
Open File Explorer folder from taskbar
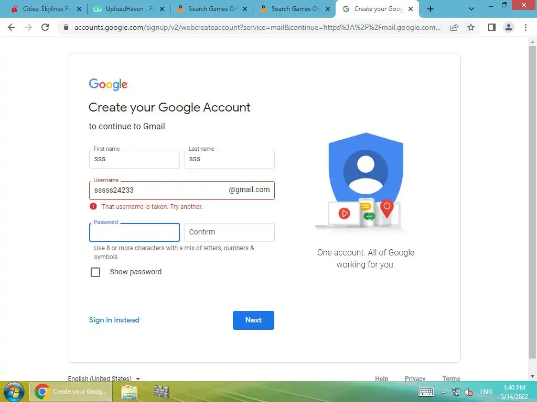click(129, 392)
